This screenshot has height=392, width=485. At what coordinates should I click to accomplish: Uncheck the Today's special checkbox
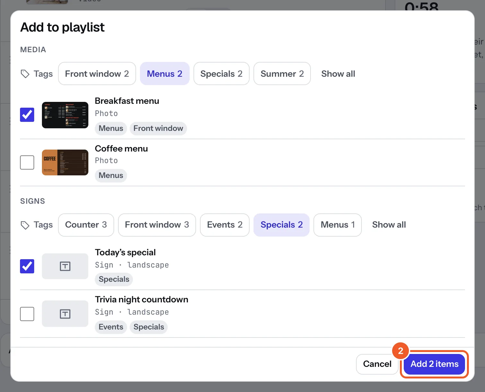coord(27,266)
